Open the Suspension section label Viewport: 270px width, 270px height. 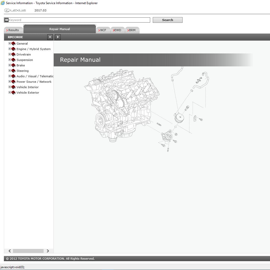[25, 60]
